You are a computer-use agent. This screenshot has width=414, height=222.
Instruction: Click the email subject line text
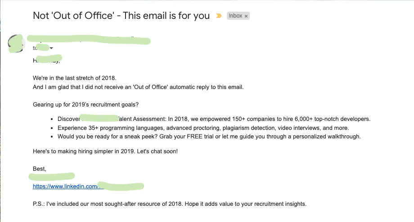[121, 16]
